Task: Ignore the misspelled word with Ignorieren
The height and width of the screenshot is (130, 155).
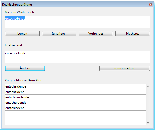Action: point(59,34)
